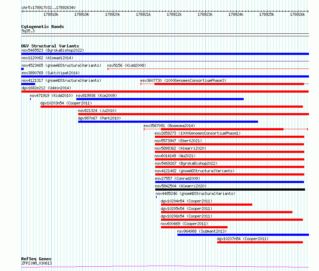Select the dgv1682e212 (Uddin2014) label
Viewport: 319px width, 271px height.
pos(46,88)
